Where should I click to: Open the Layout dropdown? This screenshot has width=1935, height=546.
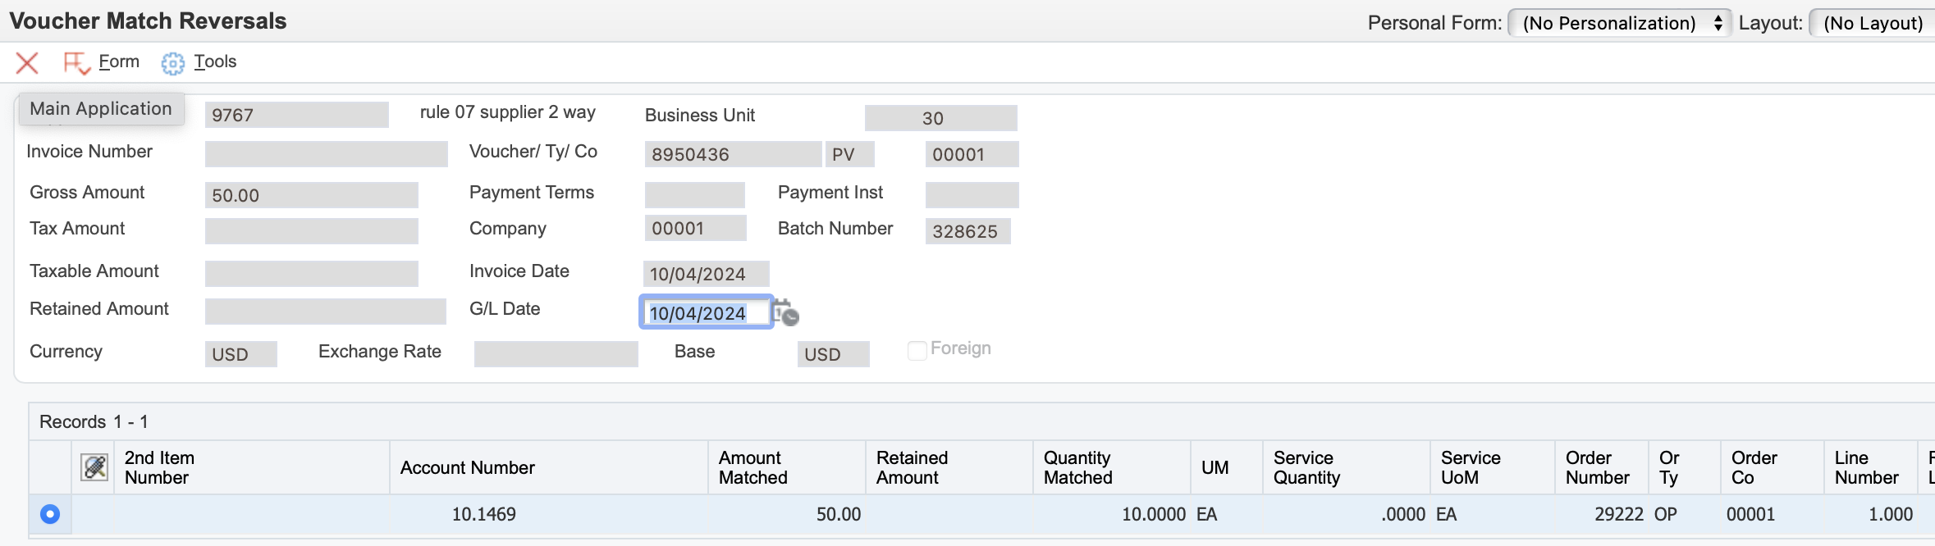pos(1873,23)
